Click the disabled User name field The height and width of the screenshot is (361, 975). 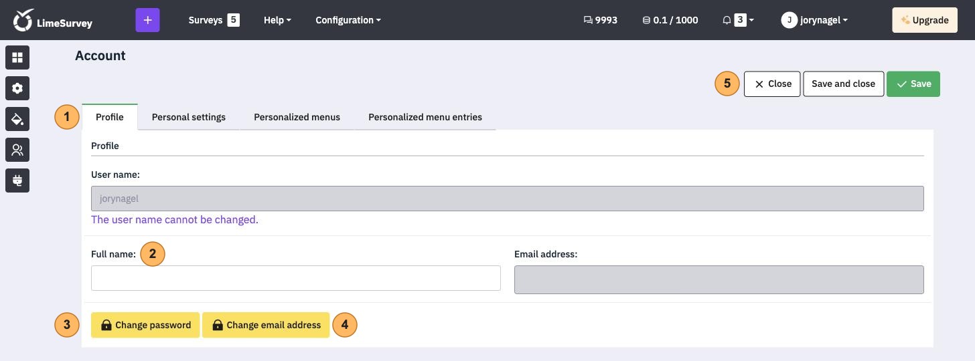pos(508,199)
